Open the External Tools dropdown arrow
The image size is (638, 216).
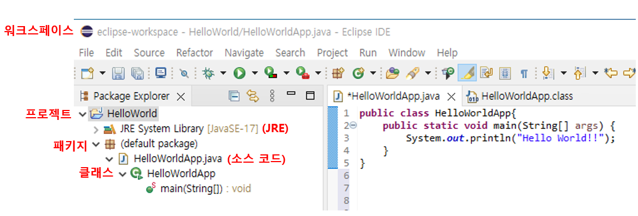coord(318,73)
